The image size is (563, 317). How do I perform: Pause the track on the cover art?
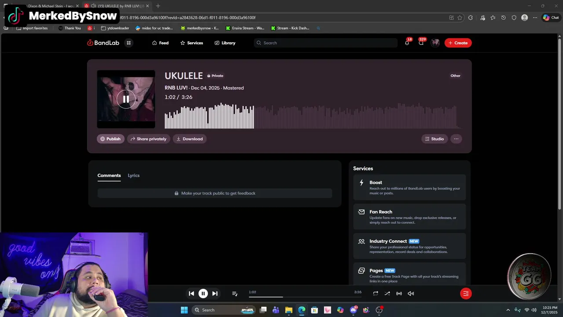click(x=126, y=99)
